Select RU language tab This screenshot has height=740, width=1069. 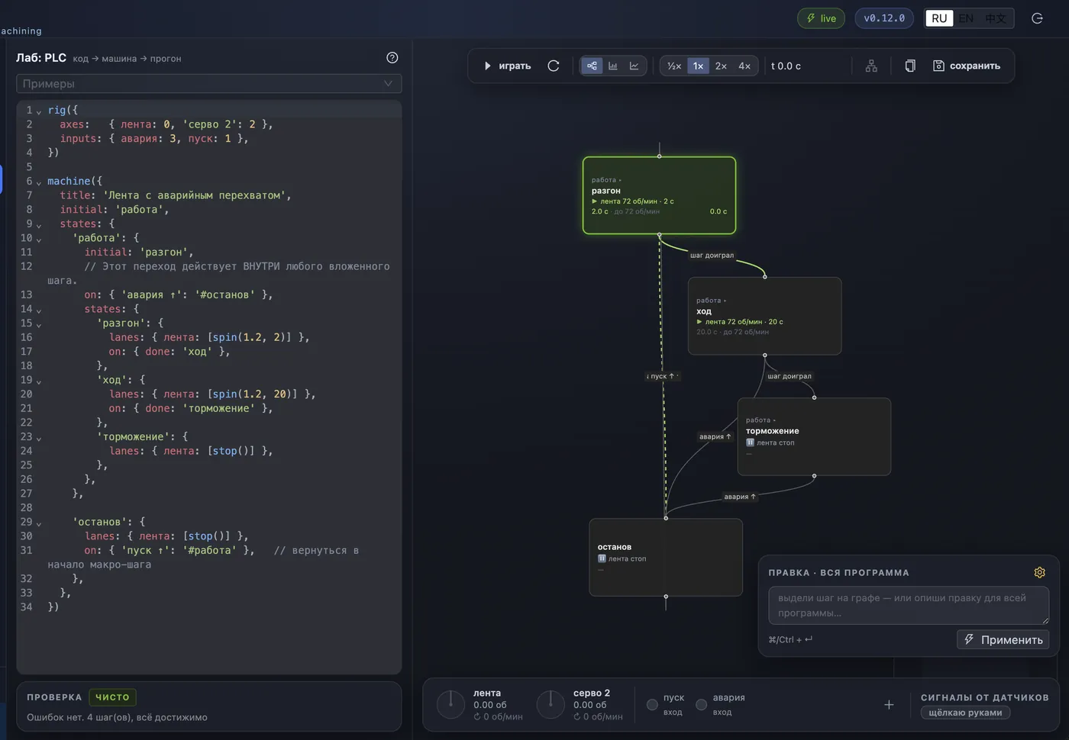click(939, 18)
